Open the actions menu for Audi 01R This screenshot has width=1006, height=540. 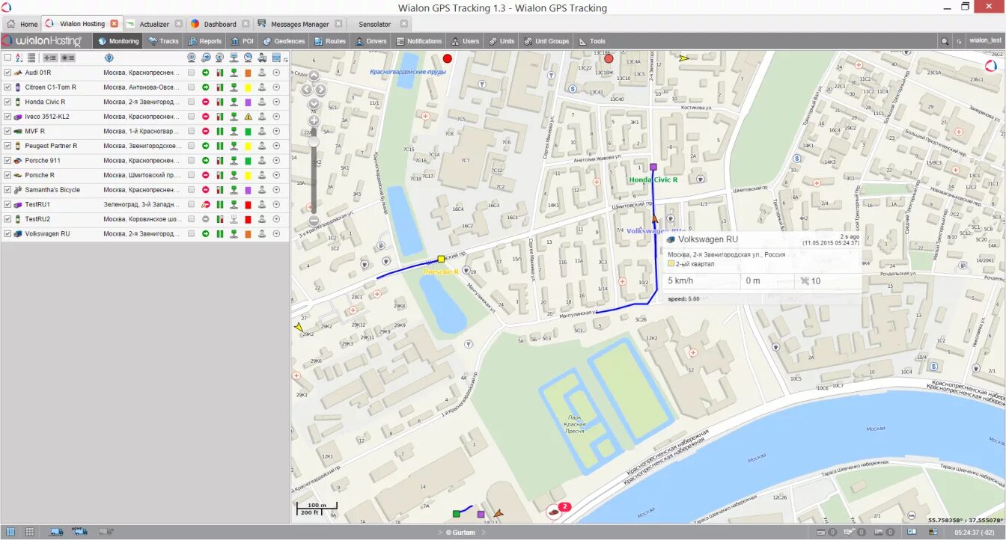tap(276, 73)
